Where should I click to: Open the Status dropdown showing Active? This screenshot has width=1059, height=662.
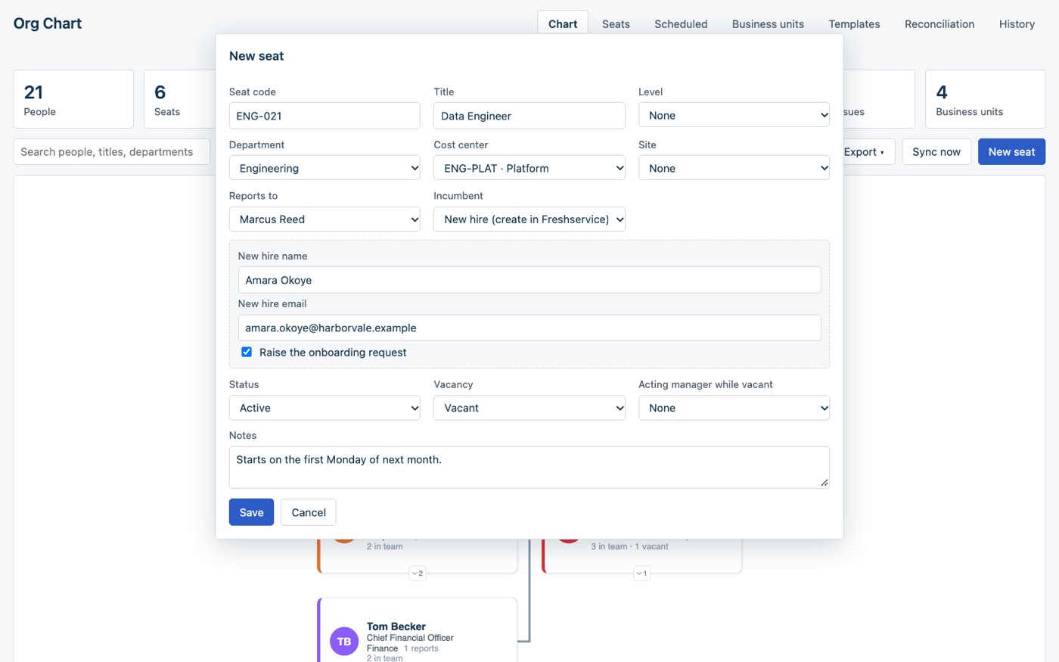[x=325, y=408]
